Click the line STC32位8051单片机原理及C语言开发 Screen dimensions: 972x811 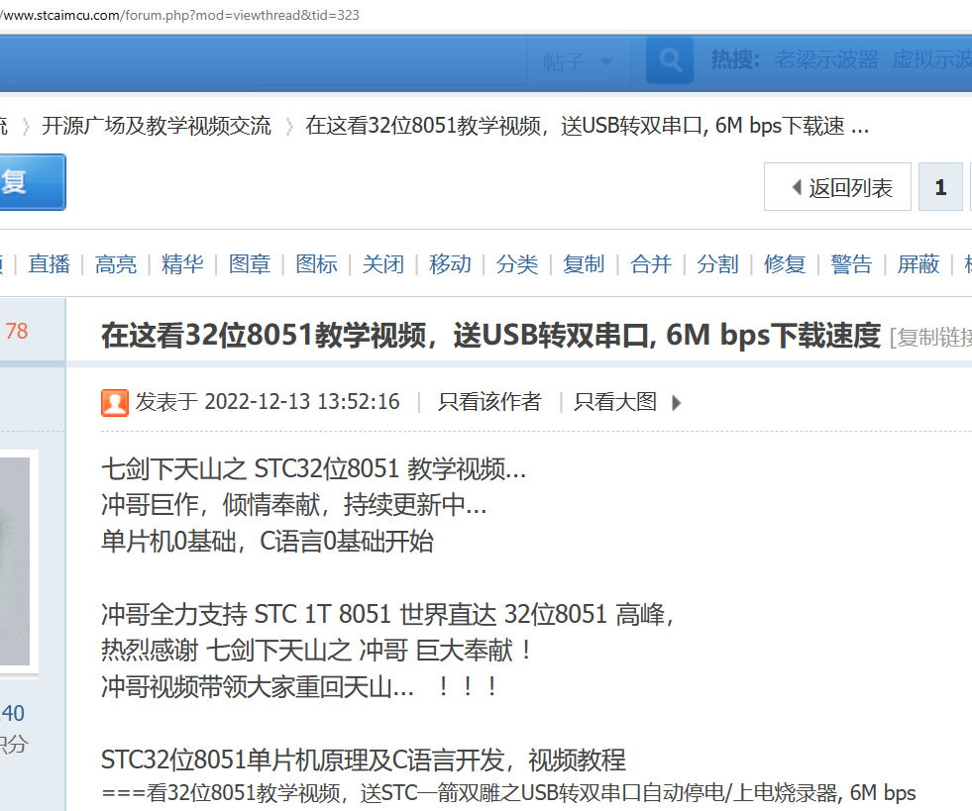click(x=364, y=760)
